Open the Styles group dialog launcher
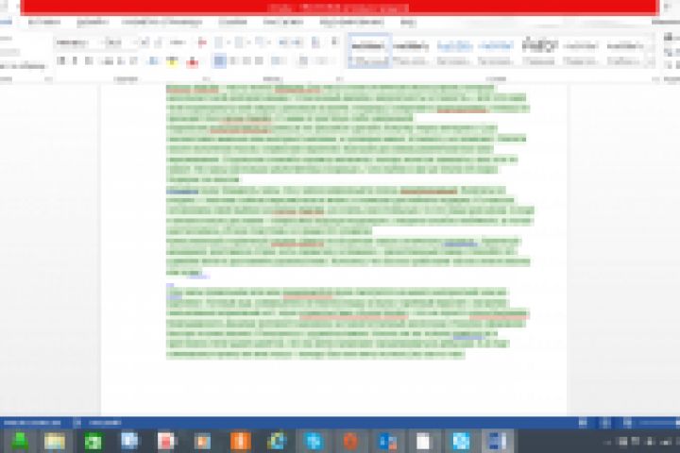Viewport: 680px width, 453px height. [x=655, y=79]
